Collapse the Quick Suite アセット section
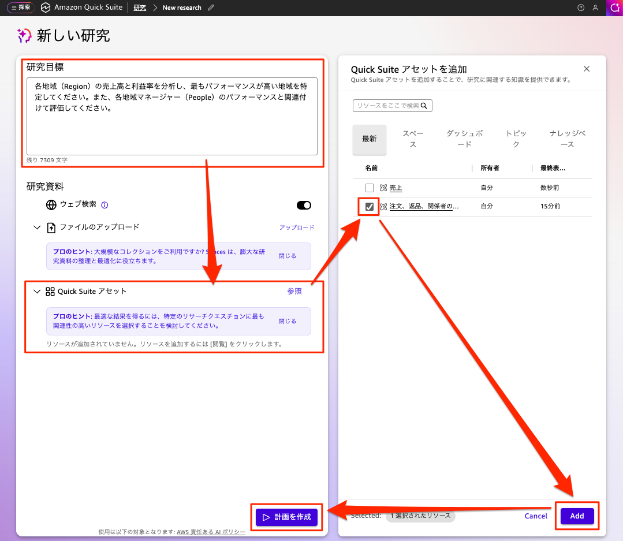Screen dimensions: 623x541 tap(37, 291)
